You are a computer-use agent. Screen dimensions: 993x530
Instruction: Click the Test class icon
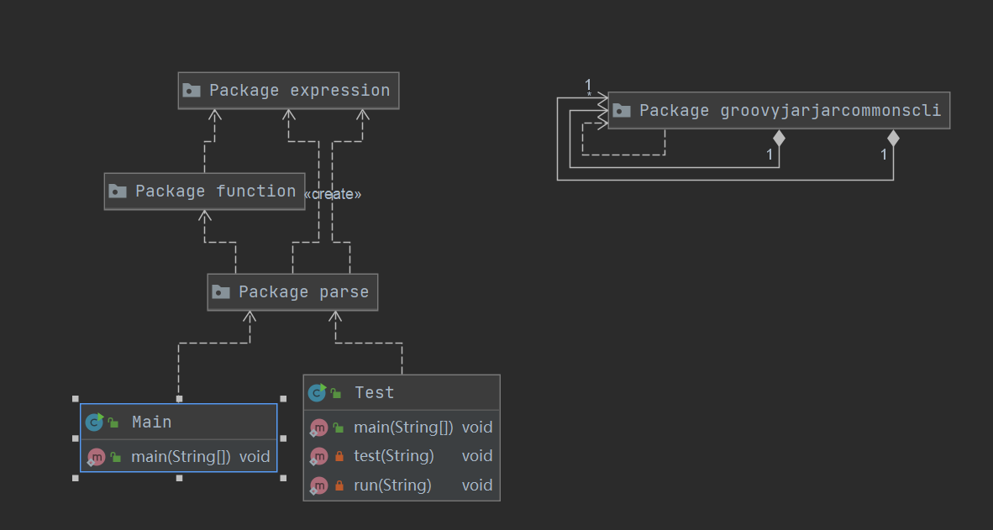point(317,392)
